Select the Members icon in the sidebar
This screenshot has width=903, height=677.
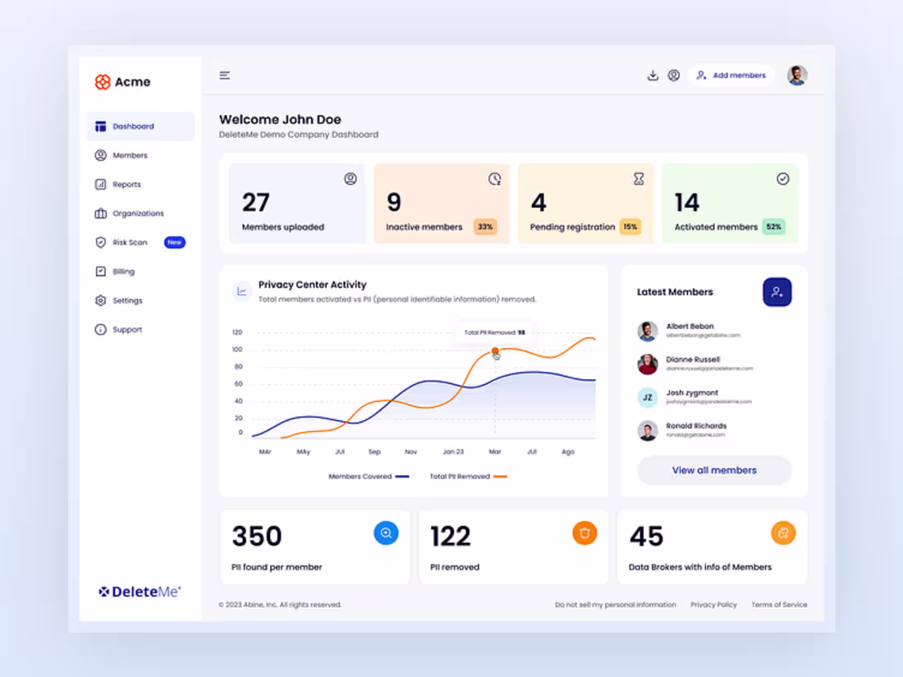tap(100, 155)
